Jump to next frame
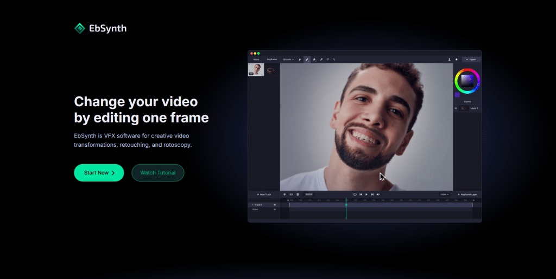Screen dimensions: 556x279 click(x=372, y=194)
